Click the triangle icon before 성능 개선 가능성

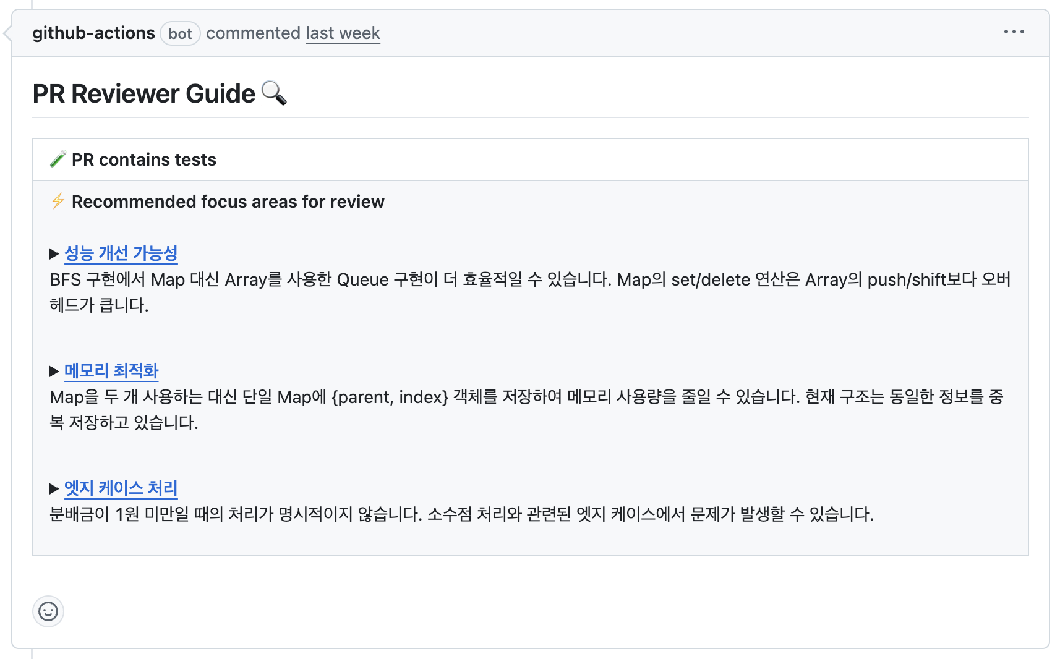54,253
